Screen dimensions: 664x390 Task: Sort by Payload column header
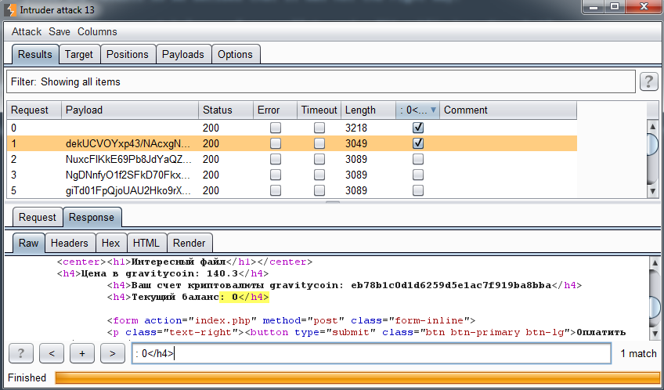[130, 110]
